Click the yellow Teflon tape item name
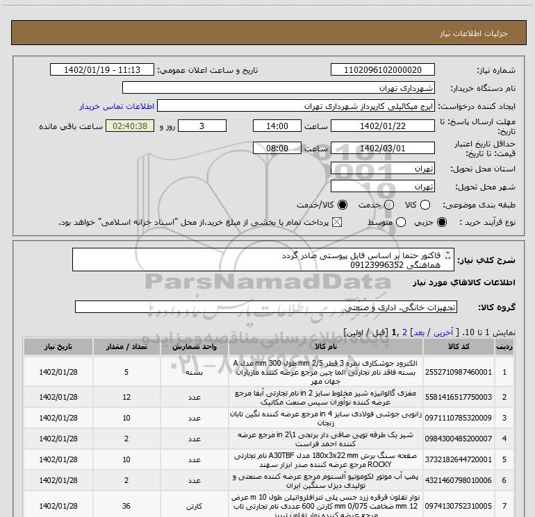Image resolution: width=535 pixels, height=517 pixels. pos(325,507)
